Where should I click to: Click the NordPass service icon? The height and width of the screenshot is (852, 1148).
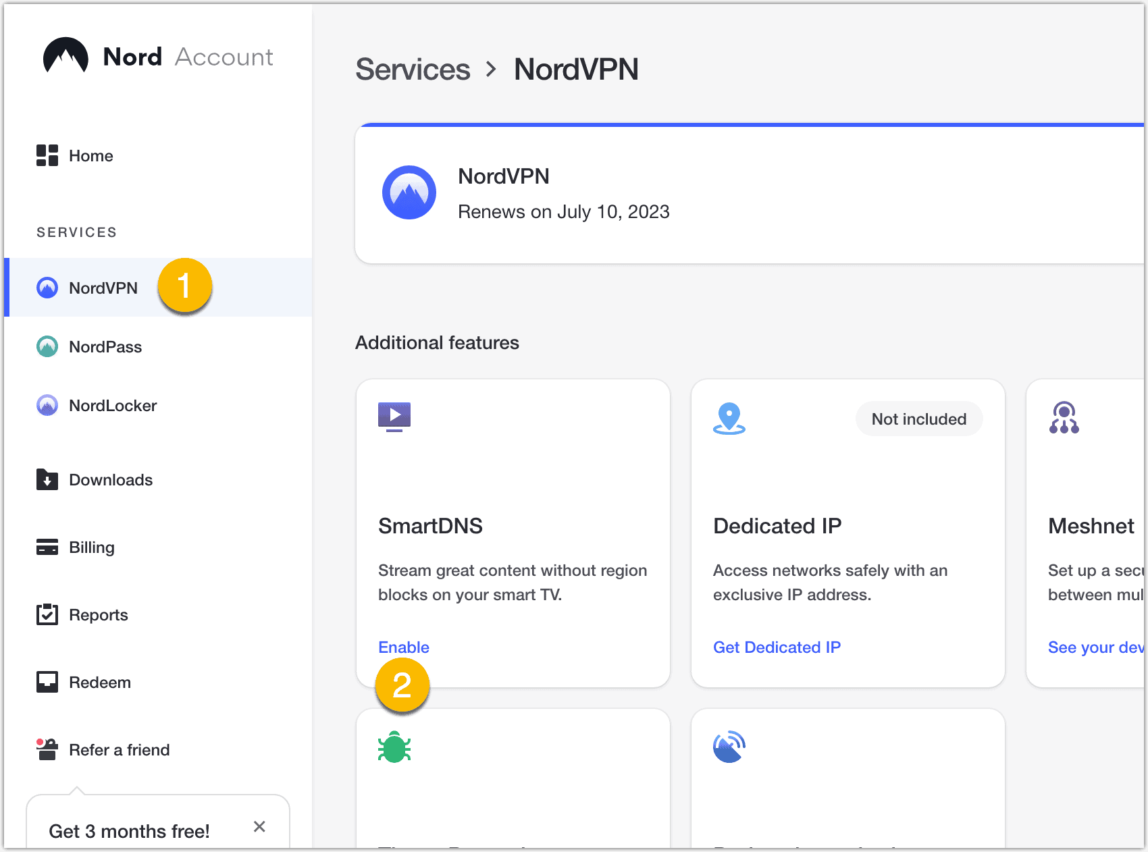click(47, 347)
